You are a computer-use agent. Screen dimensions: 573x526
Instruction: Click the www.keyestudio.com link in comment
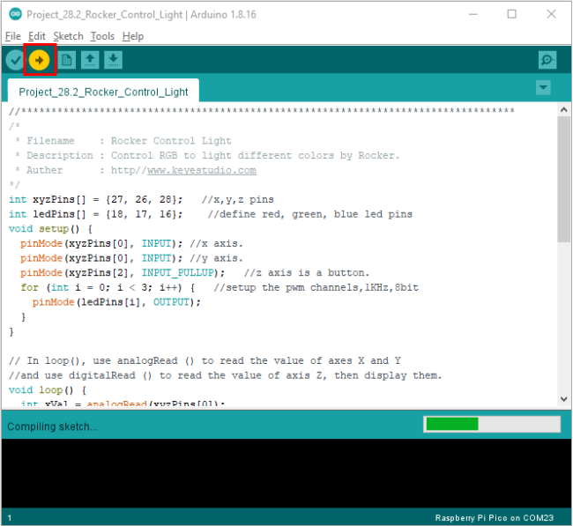pos(202,170)
